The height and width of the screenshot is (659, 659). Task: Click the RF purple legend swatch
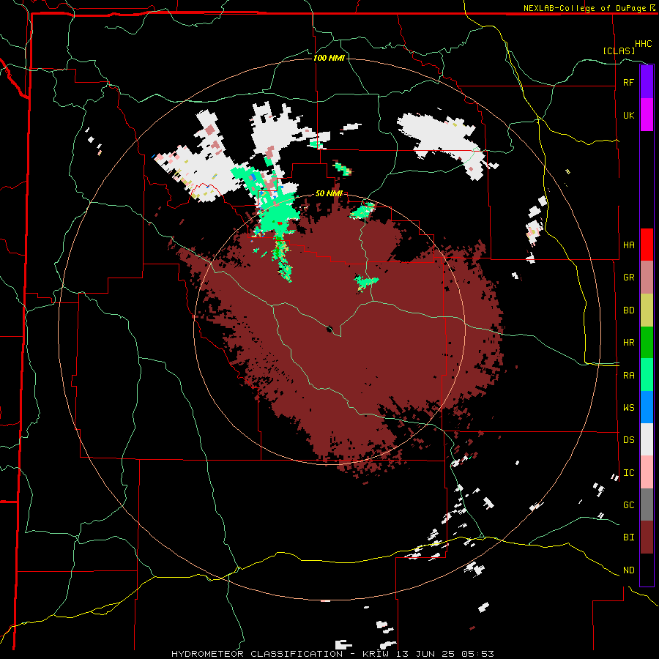coord(647,82)
